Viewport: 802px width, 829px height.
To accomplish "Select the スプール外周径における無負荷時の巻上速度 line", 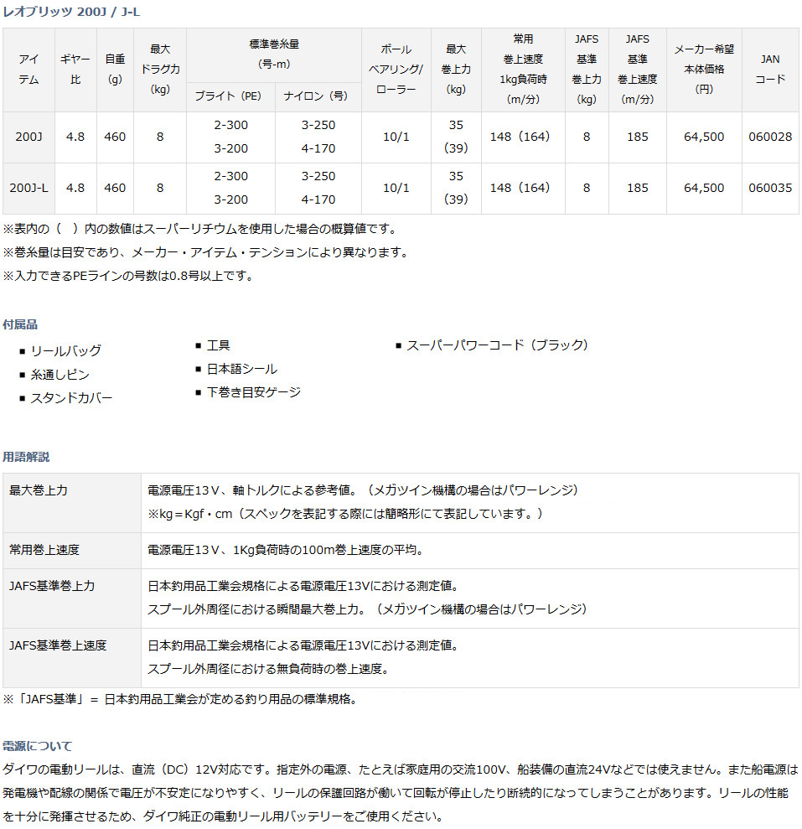I will click(269, 669).
